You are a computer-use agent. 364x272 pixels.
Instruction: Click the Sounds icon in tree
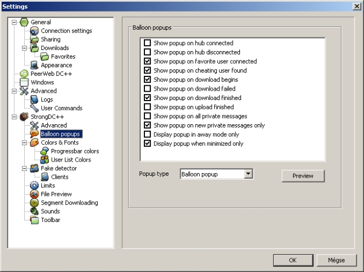tap(35, 211)
